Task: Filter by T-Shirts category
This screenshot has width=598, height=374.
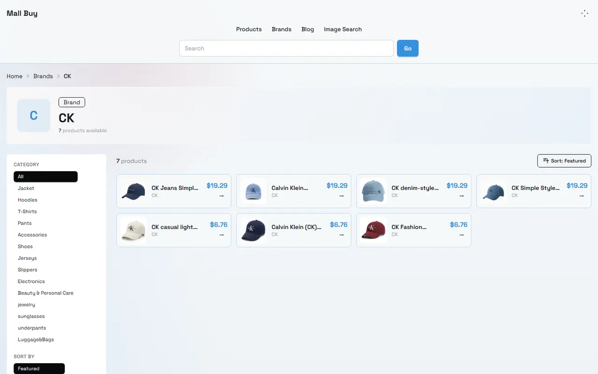Action: (x=27, y=212)
